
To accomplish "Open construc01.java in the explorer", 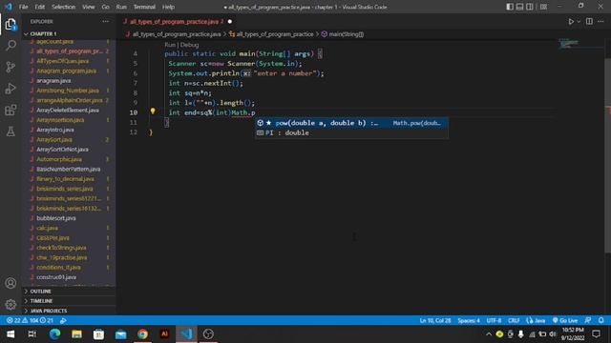I will 56,277.
